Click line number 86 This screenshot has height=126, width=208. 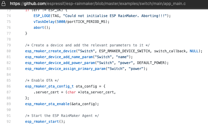click(8, 86)
